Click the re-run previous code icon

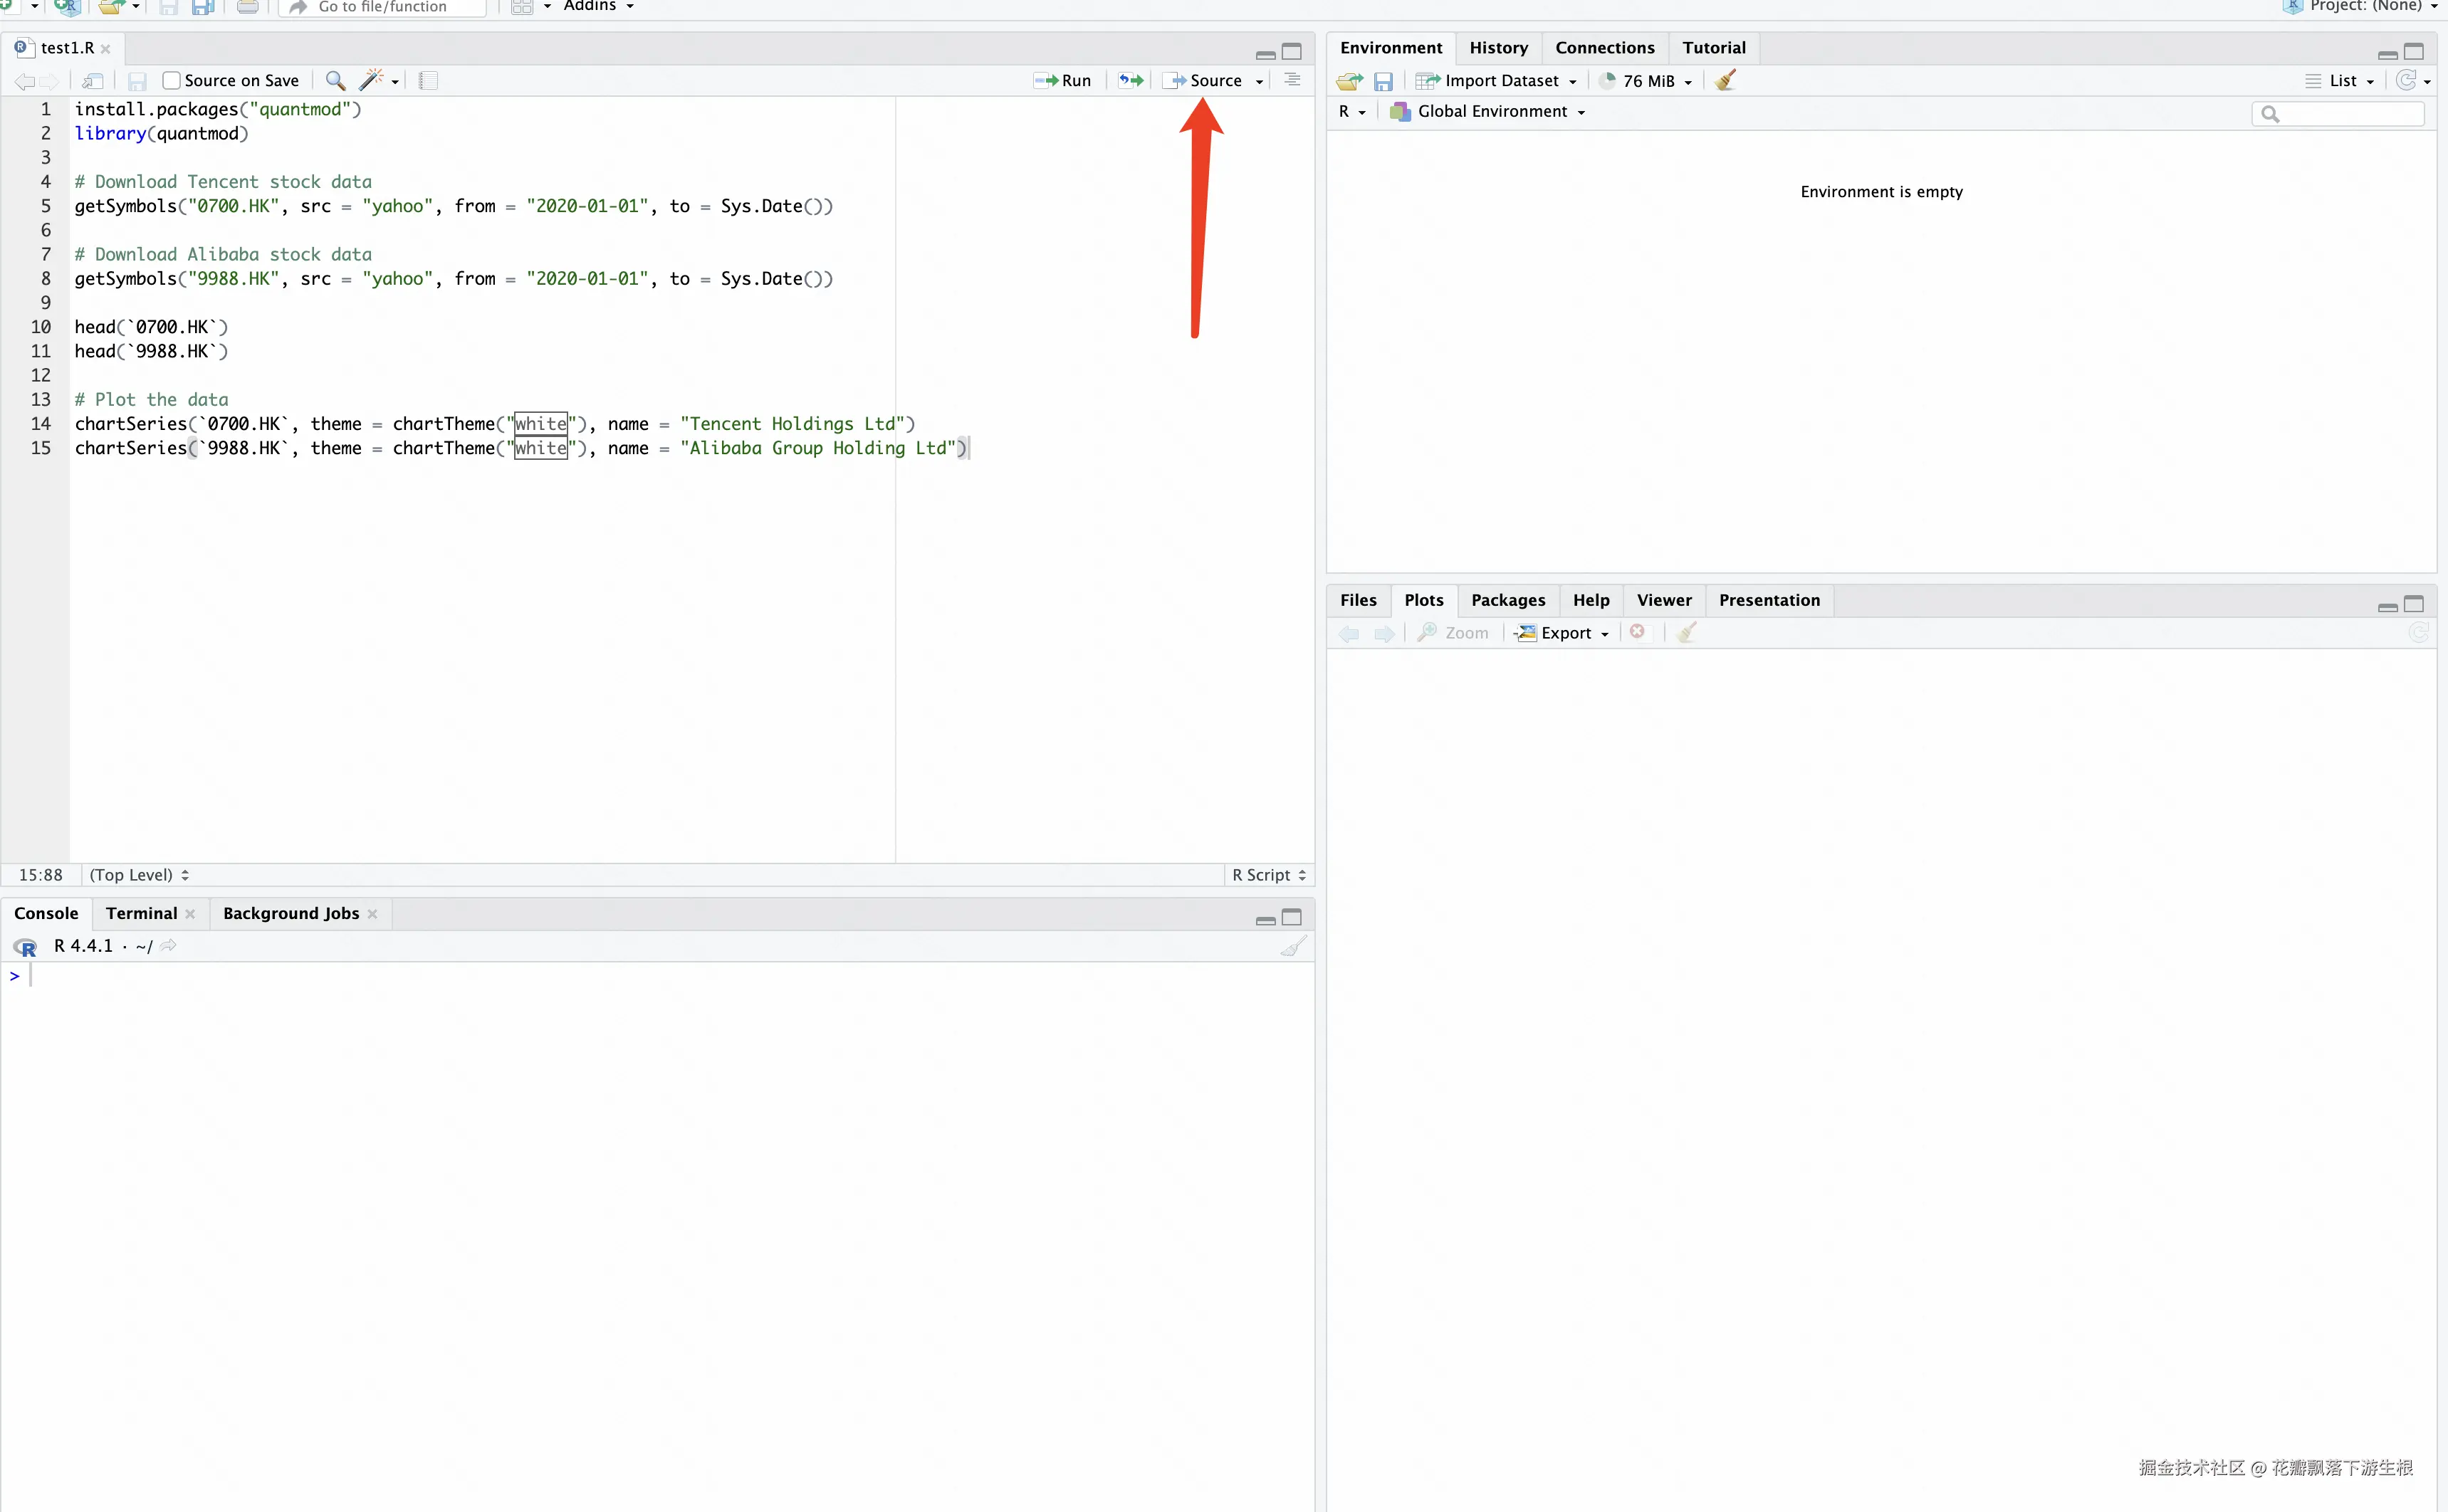(x=1131, y=80)
